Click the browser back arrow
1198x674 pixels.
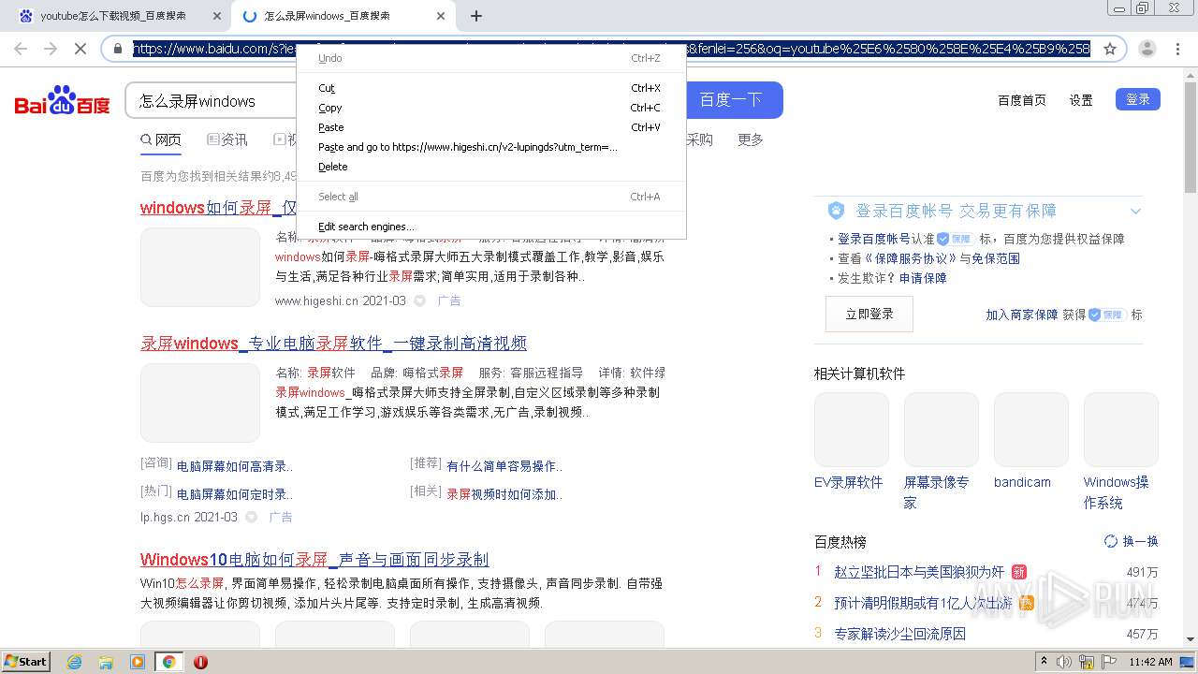click(21, 49)
